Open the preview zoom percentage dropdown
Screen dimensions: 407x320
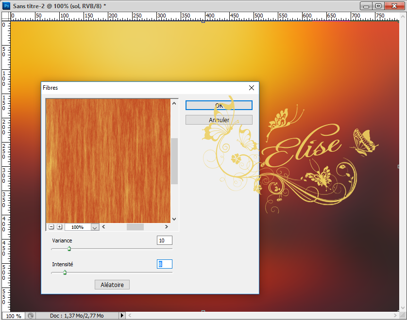point(94,227)
